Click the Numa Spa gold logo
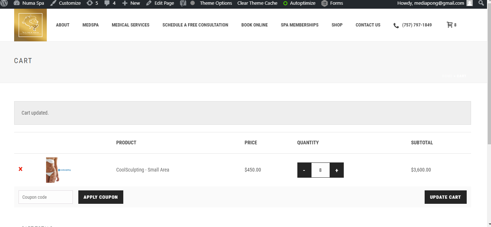Image resolution: width=491 pixels, height=227 pixels. (x=30, y=25)
